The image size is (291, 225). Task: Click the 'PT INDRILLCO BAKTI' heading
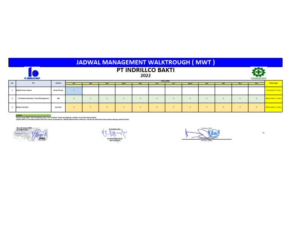click(x=145, y=70)
